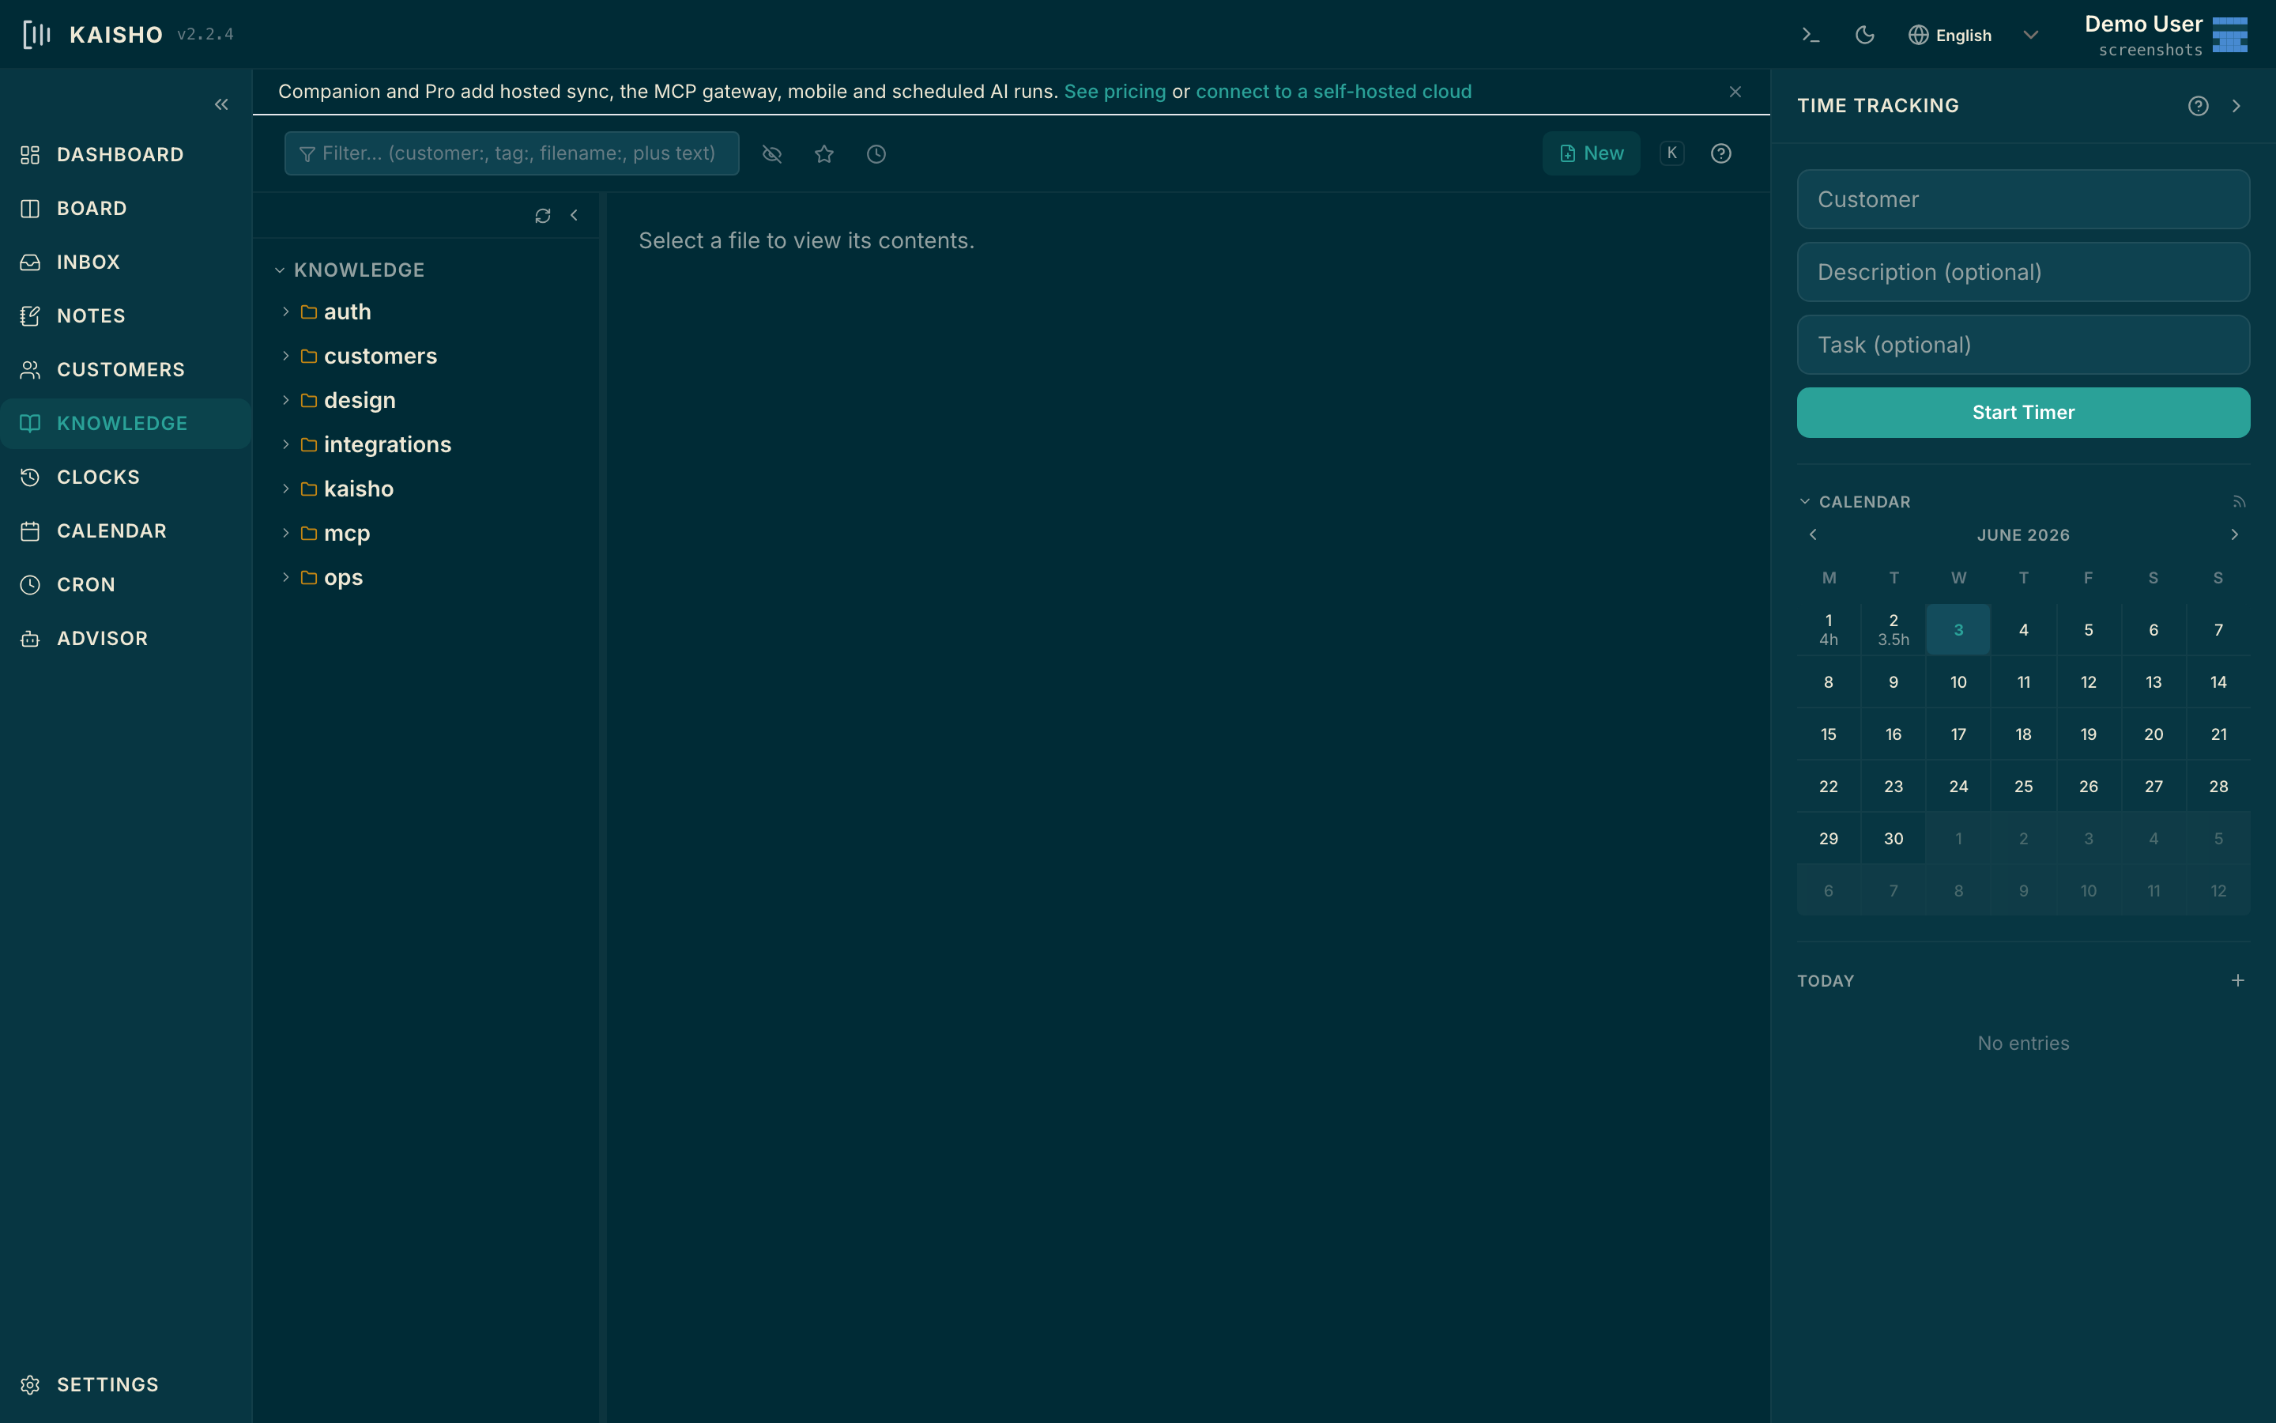
Task: Toggle favorites star filter
Action: click(824, 153)
